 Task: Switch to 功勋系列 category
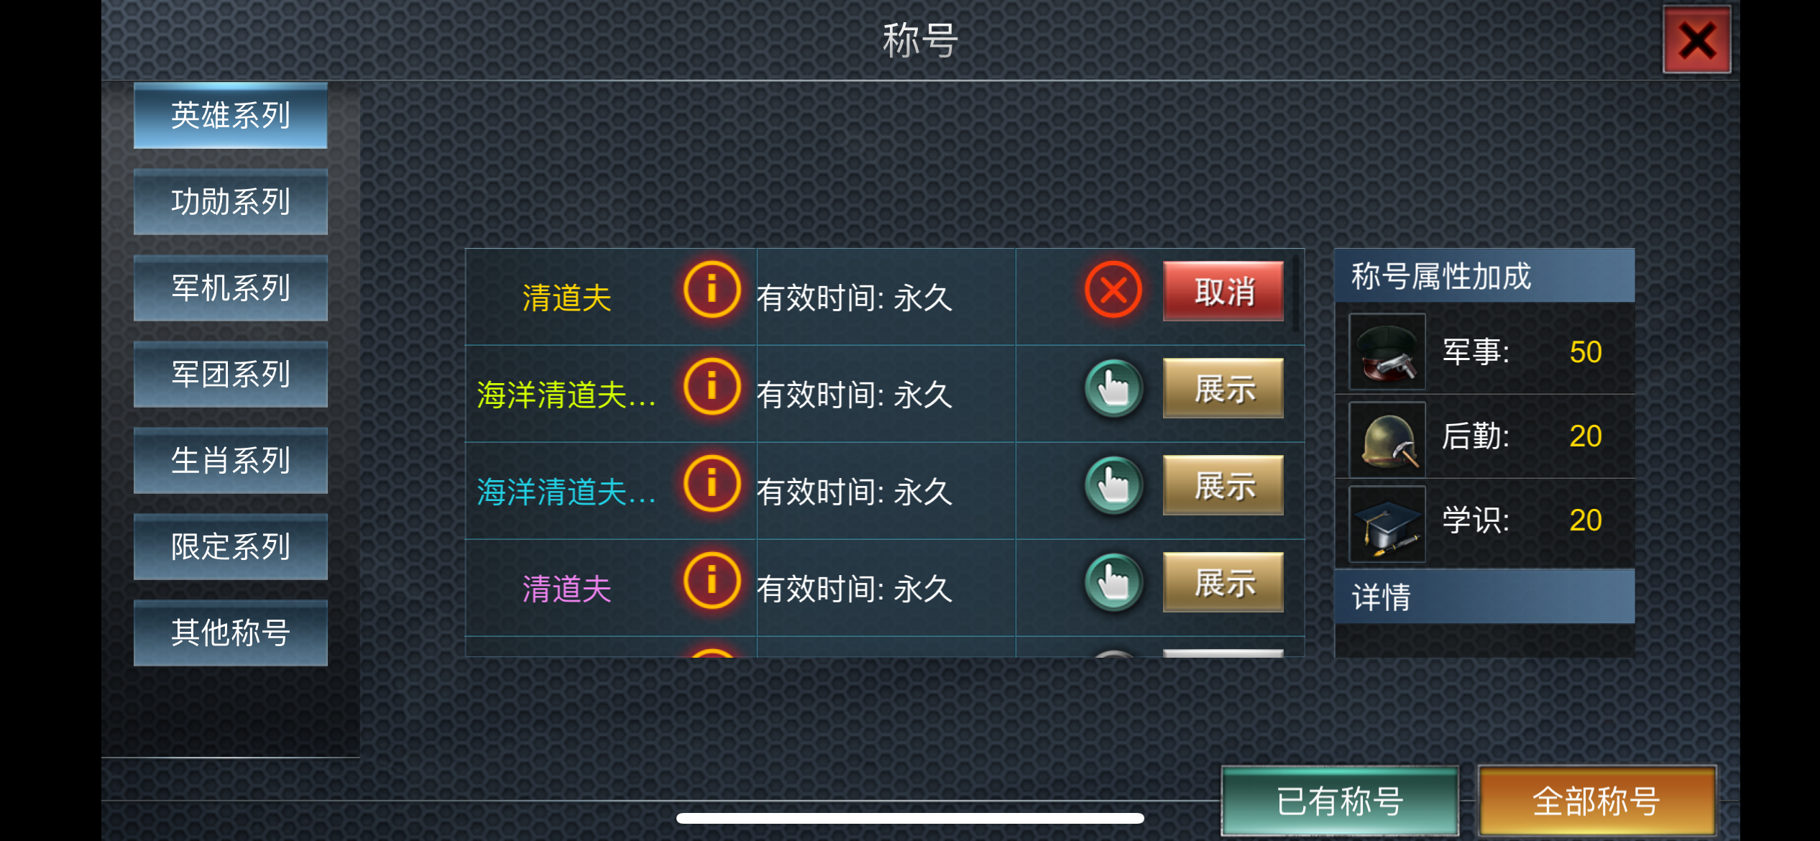point(231,202)
